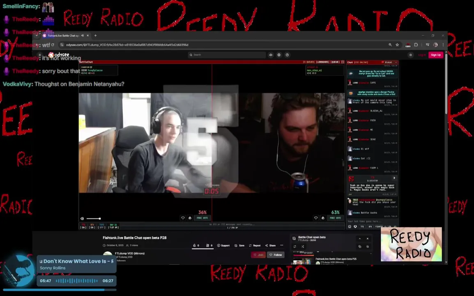Click the Reedy Radio logo image
474x296 pixels.
coord(411,244)
